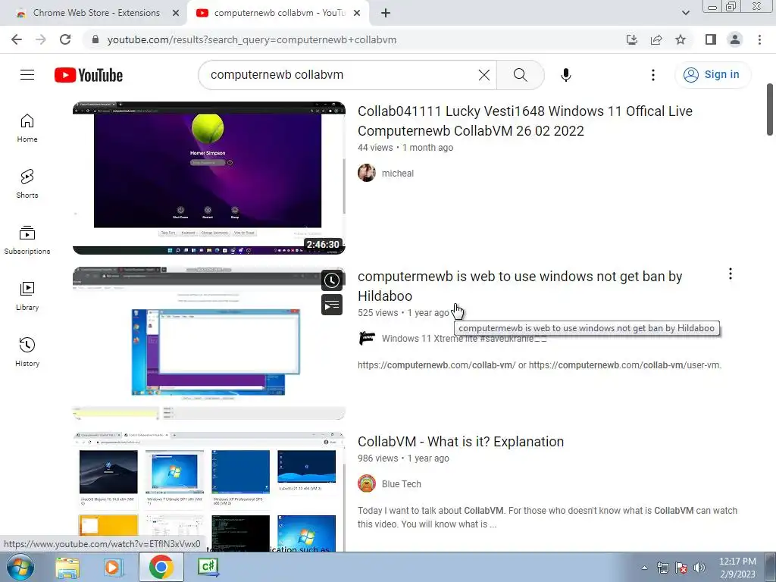776x582 pixels.
Task: Open Collab041111 Lucky Vesti1648 video title
Action: click(x=525, y=120)
